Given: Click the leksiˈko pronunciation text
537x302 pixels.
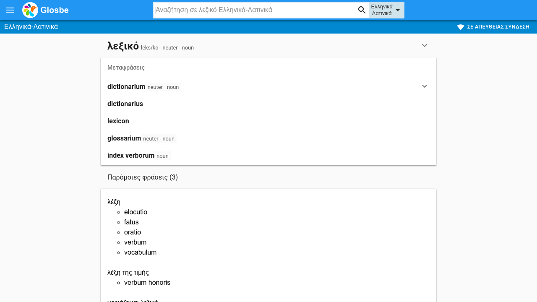Looking at the screenshot, I should tap(150, 48).
